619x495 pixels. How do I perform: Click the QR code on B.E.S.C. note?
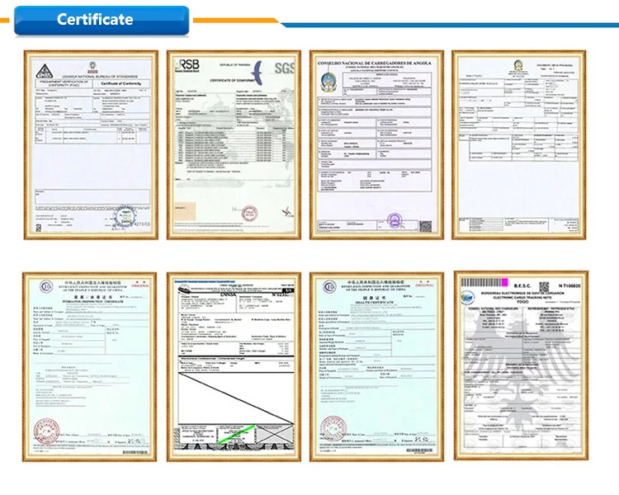[544, 286]
